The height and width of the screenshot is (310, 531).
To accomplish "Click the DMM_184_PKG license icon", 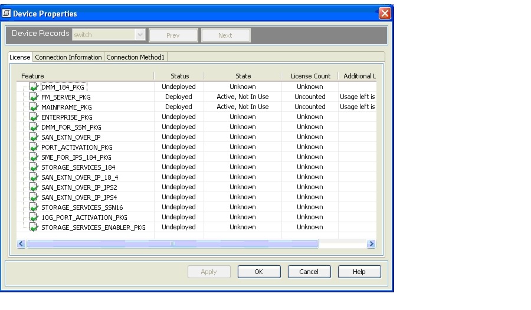I will [x=34, y=87].
